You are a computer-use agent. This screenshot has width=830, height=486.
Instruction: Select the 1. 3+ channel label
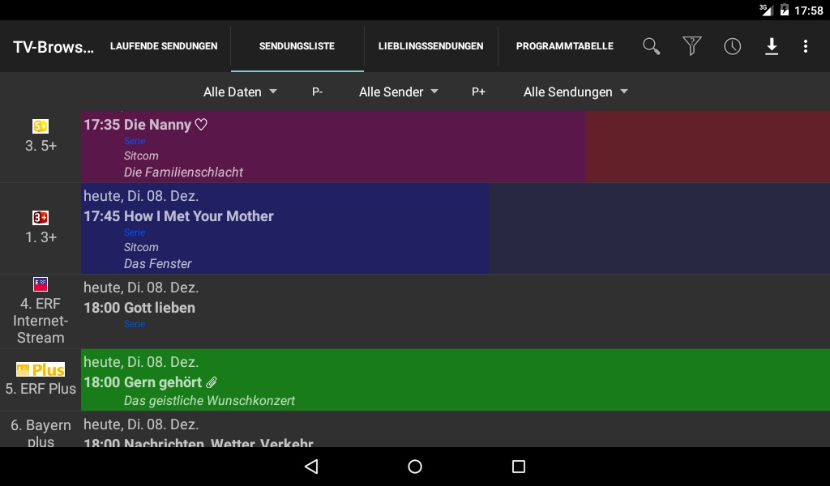pos(41,237)
